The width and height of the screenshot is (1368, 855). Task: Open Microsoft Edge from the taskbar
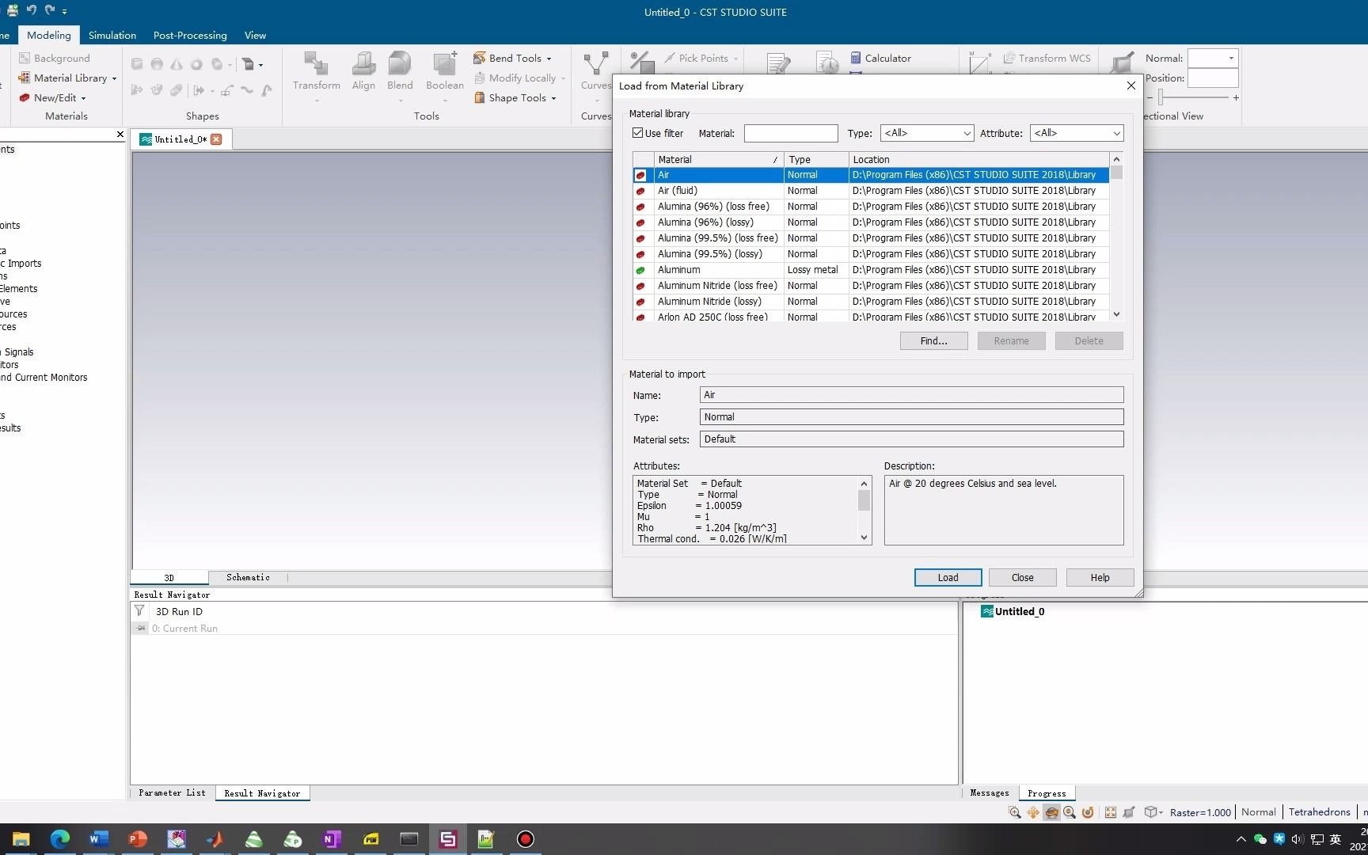pos(60,838)
